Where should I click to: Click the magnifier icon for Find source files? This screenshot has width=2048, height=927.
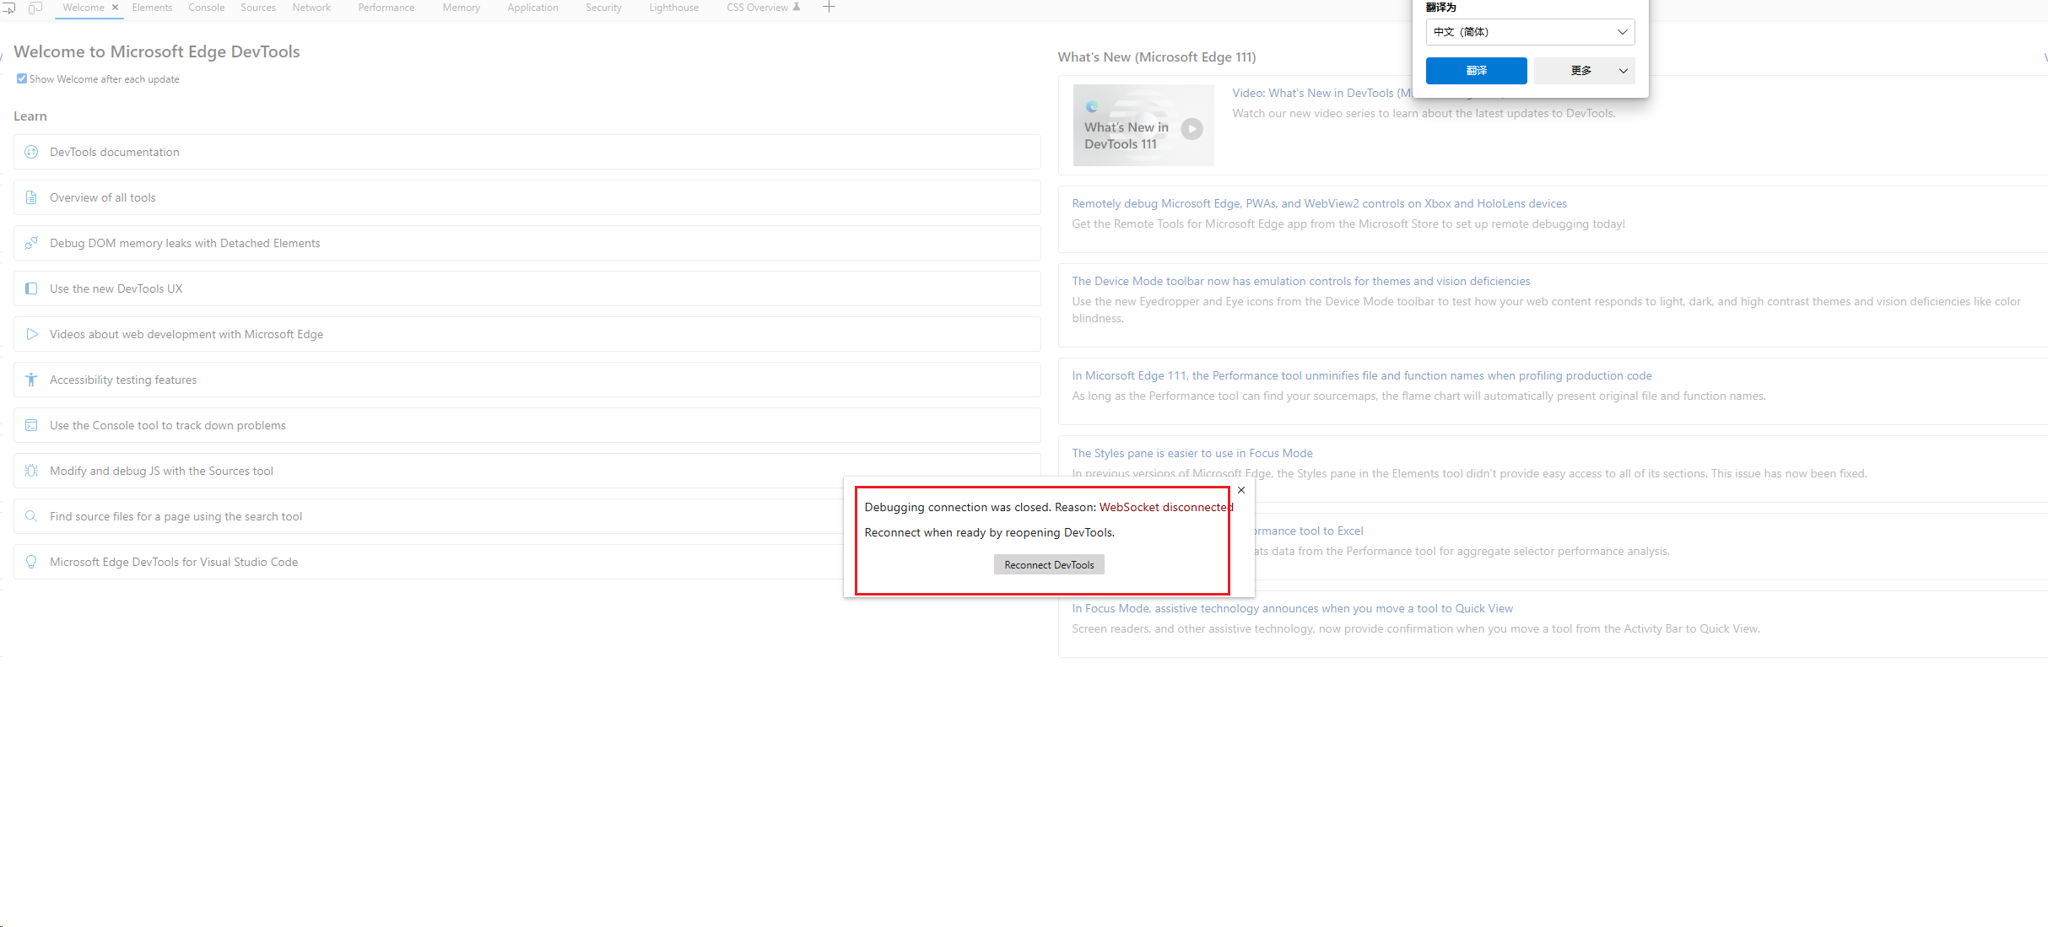(31, 516)
